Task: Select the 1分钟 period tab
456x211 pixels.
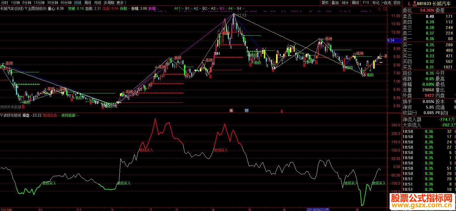Action: coord(15,3)
